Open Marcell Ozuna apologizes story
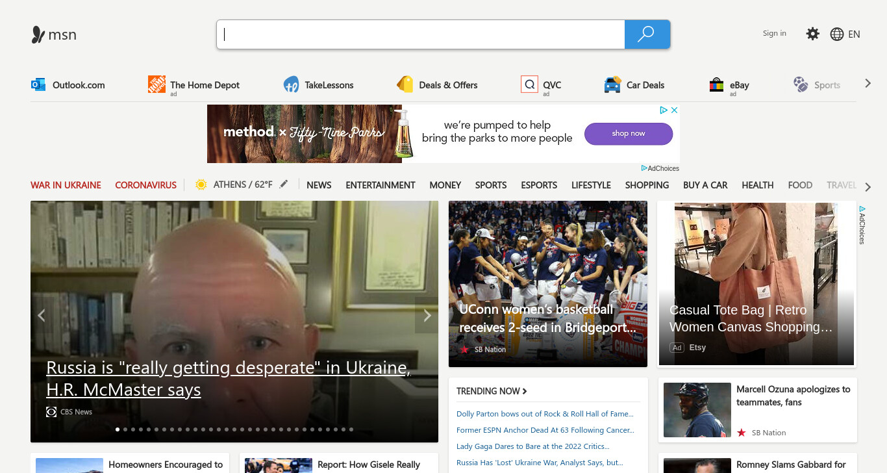 pyautogui.click(x=793, y=396)
